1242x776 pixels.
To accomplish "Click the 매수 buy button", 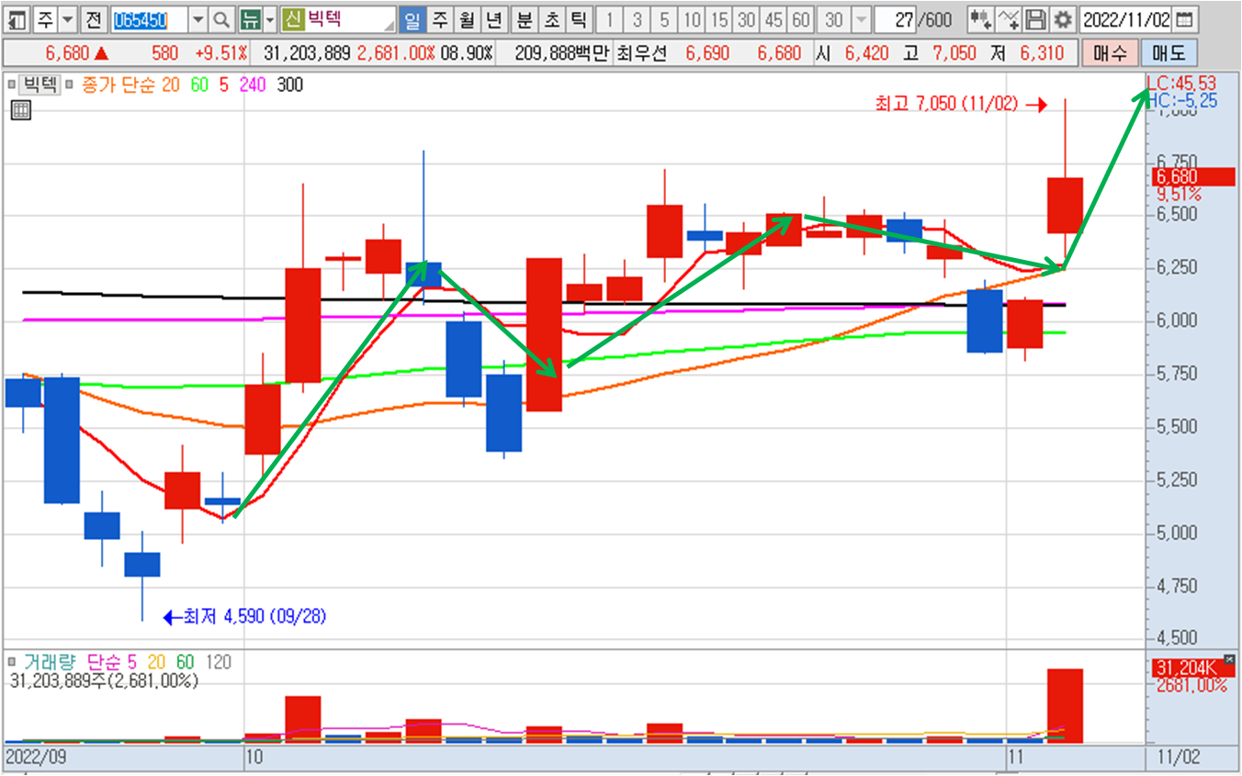I will pyautogui.click(x=1111, y=53).
